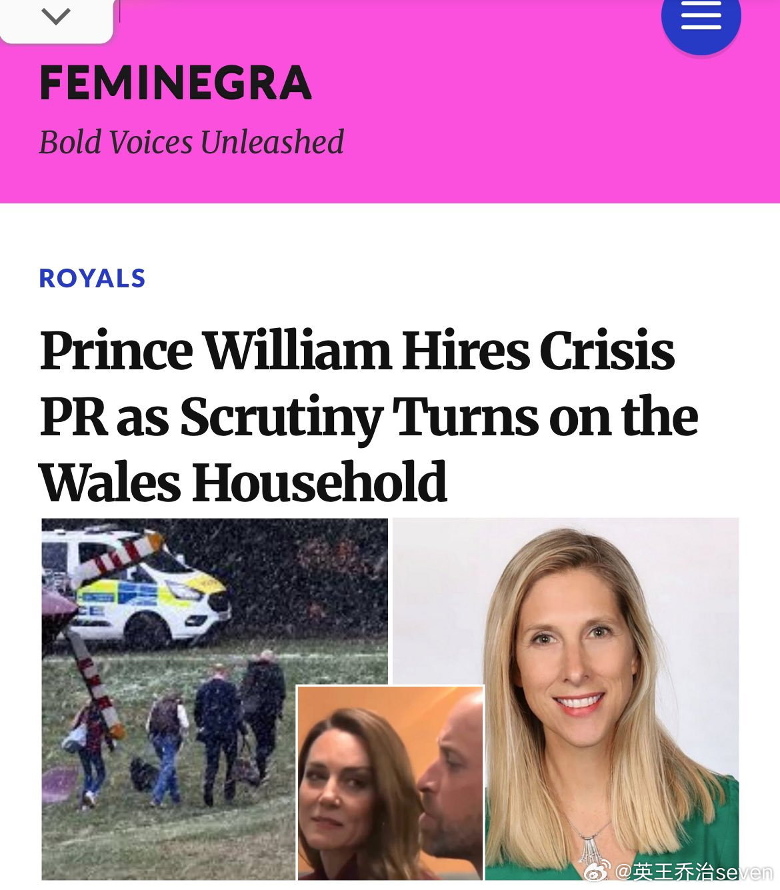Click the Weibo logo watermark
This screenshot has width=780, height=890.
point(597,871)
